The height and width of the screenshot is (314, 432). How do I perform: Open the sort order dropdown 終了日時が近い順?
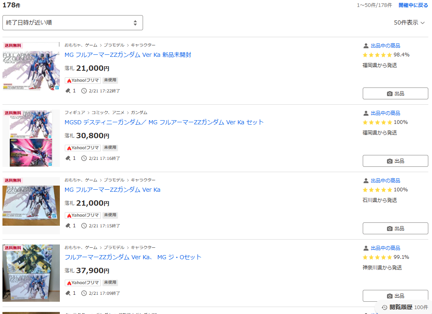pyautogui.click(x=73, y=23)
